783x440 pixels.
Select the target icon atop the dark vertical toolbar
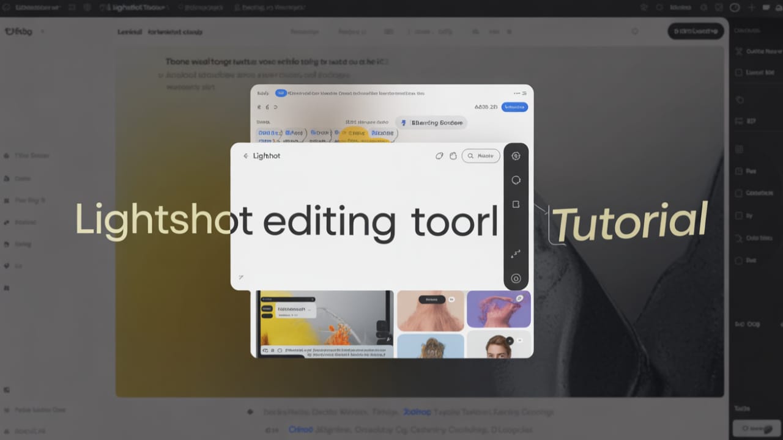516,156
